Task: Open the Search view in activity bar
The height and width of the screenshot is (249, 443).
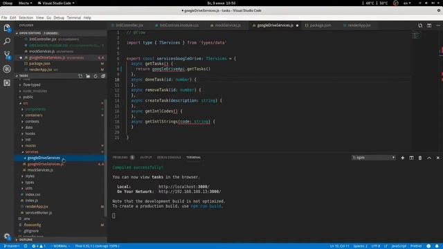Action: click(7, 41)
